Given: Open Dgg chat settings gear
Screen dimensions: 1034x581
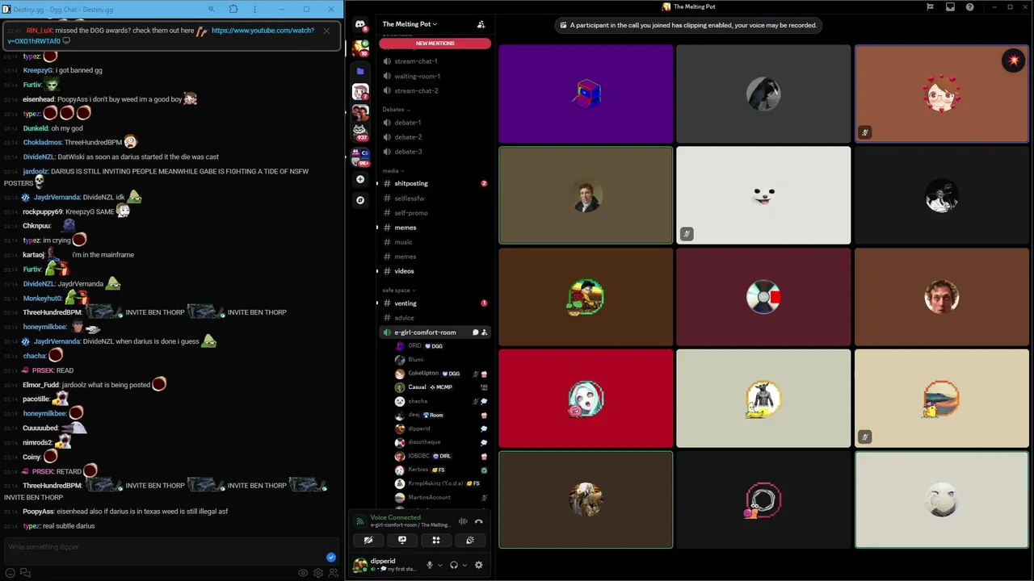Looking at the screenshot, I should pos(318,573).
